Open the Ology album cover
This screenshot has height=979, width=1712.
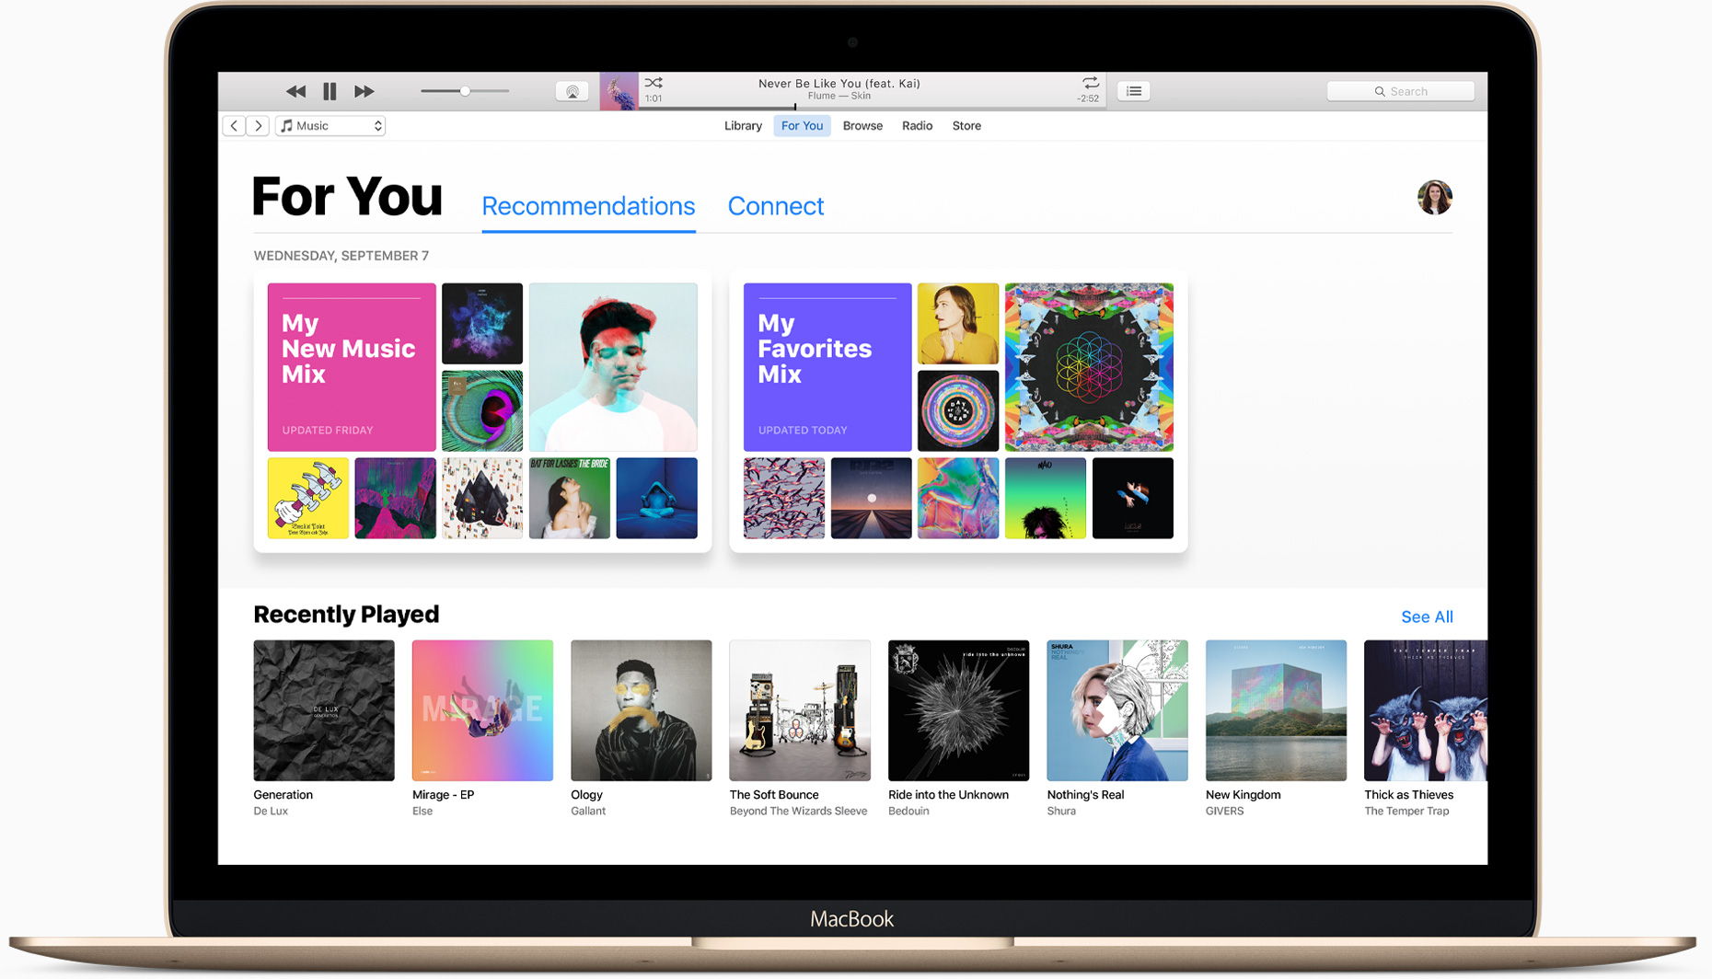642,710
